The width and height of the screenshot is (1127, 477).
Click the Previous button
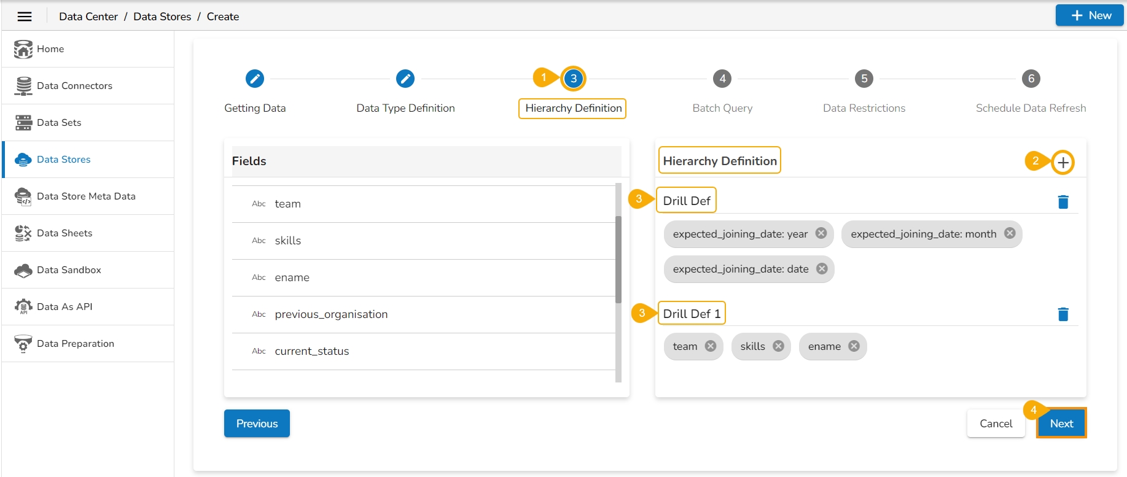pos(257,424)
